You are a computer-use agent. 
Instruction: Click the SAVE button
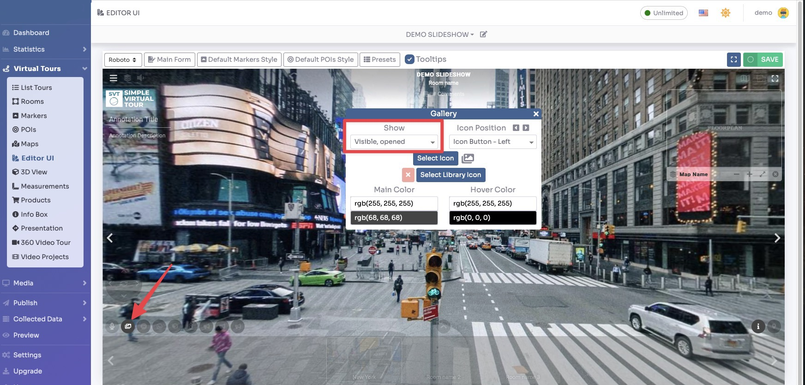pyautogui.click(x=763, y=59)
